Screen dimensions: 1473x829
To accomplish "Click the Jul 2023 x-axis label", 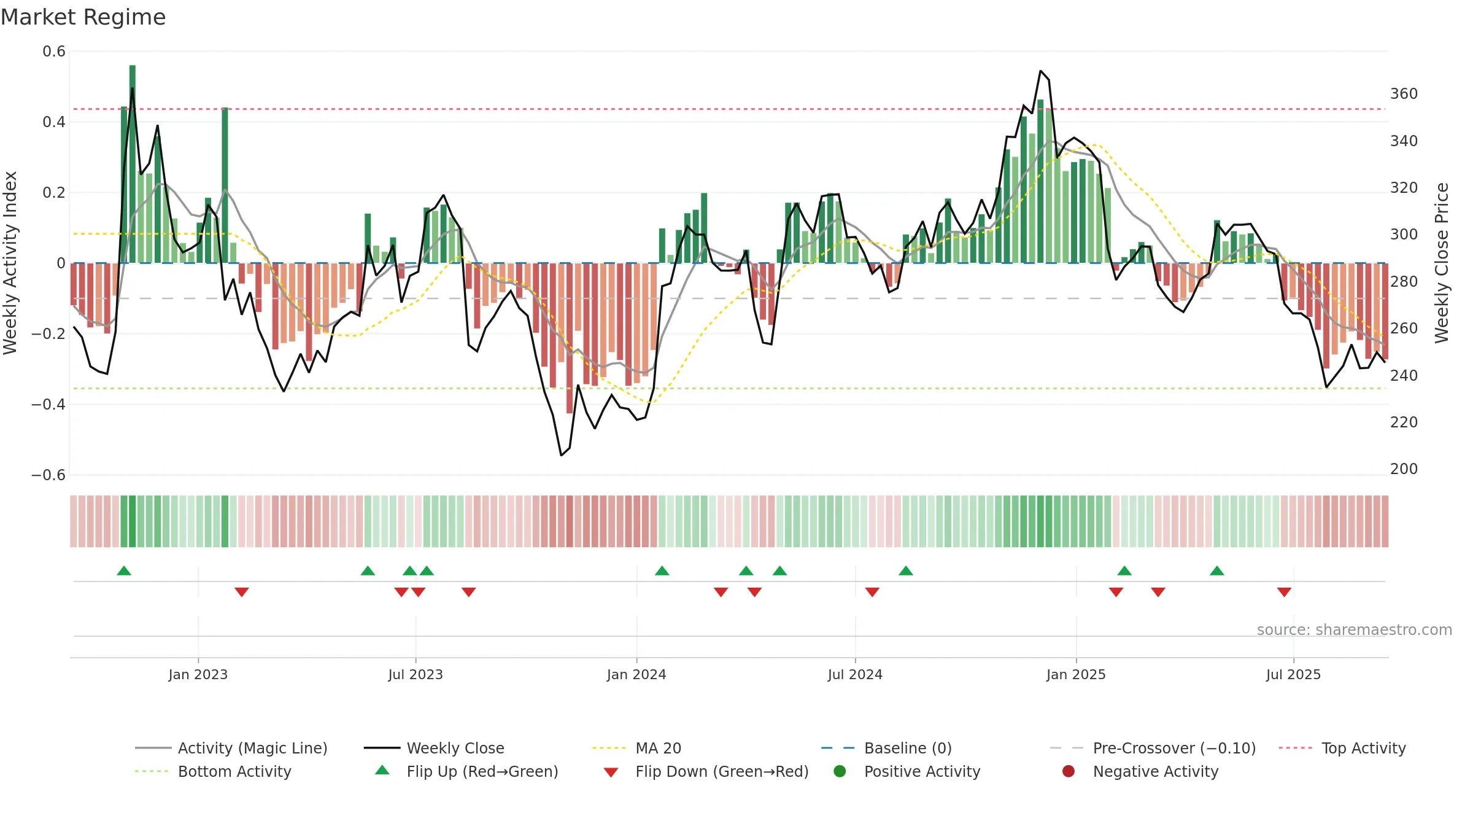I will (x=416, y=674).
